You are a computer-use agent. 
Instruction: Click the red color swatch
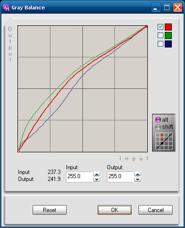(x=168, y=27)
